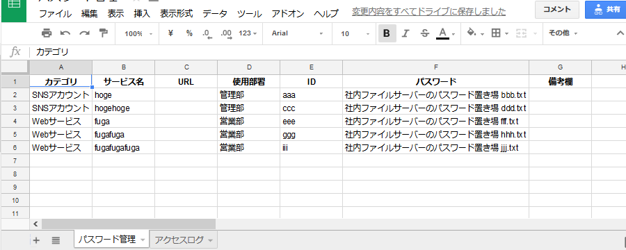Select the password cell ending fff.txt

click(436, 122)
